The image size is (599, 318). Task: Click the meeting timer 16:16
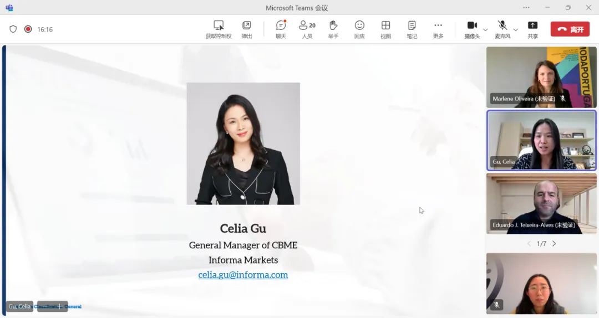click(x=45, y=29)
